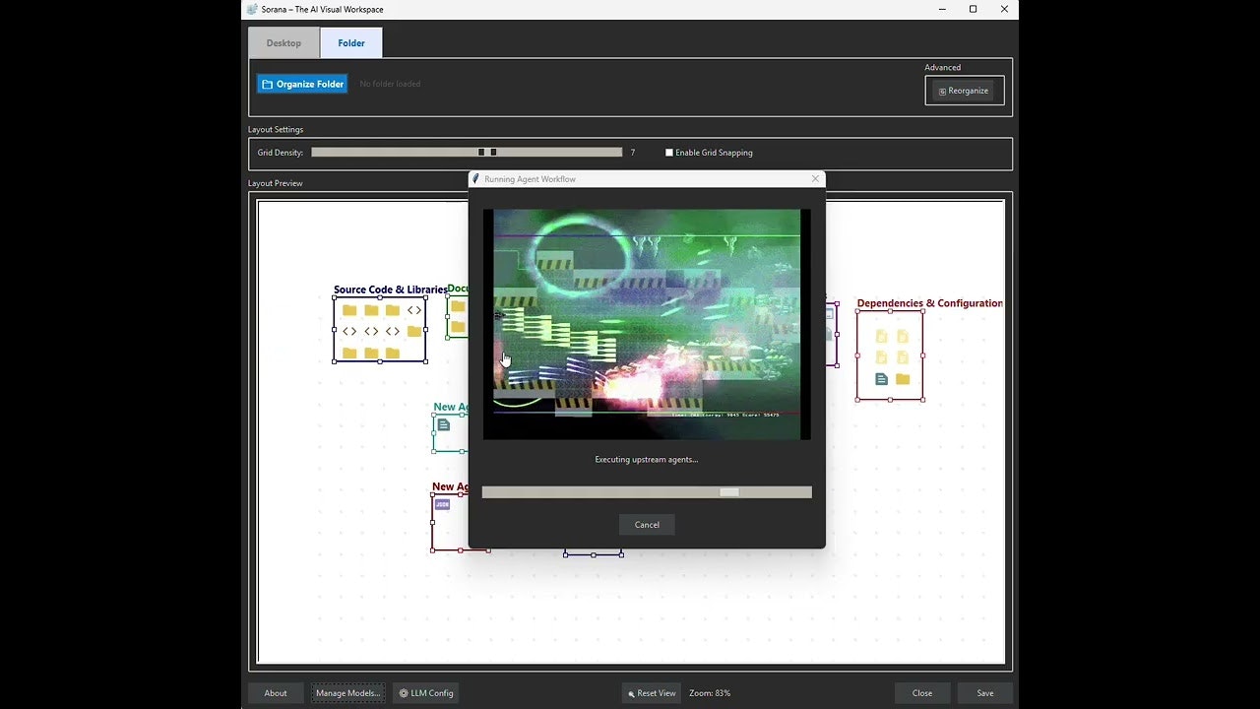Click the Organize Folder button
This screenshot has height=709, width=1260.
click(302, 84)
